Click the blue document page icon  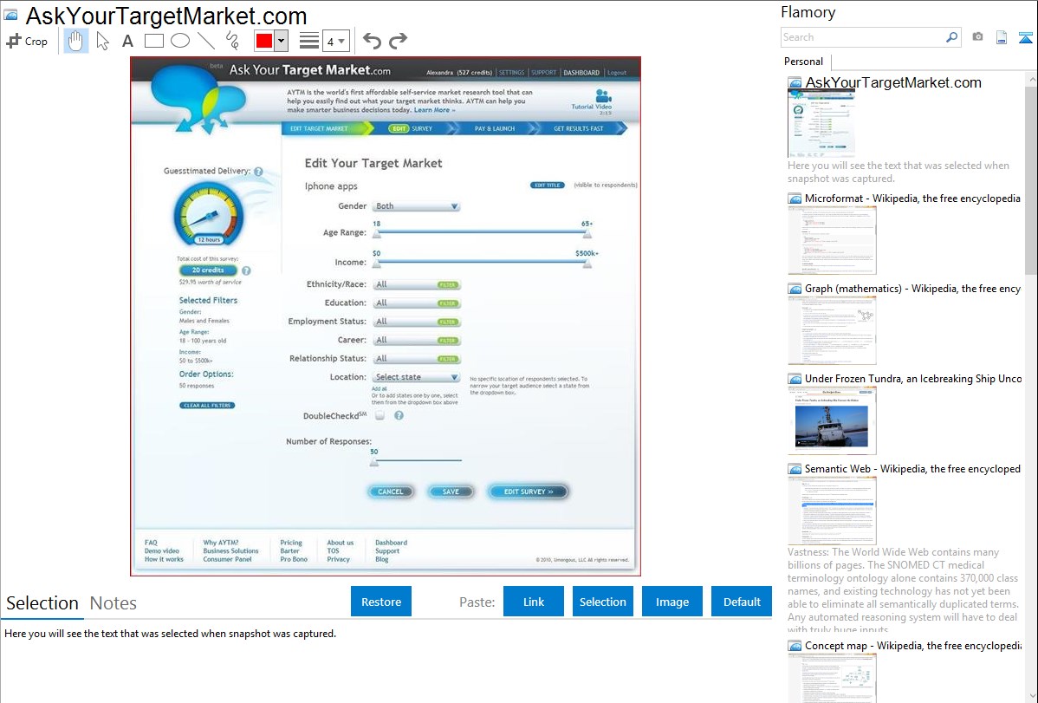click(x=1002, y=37)
